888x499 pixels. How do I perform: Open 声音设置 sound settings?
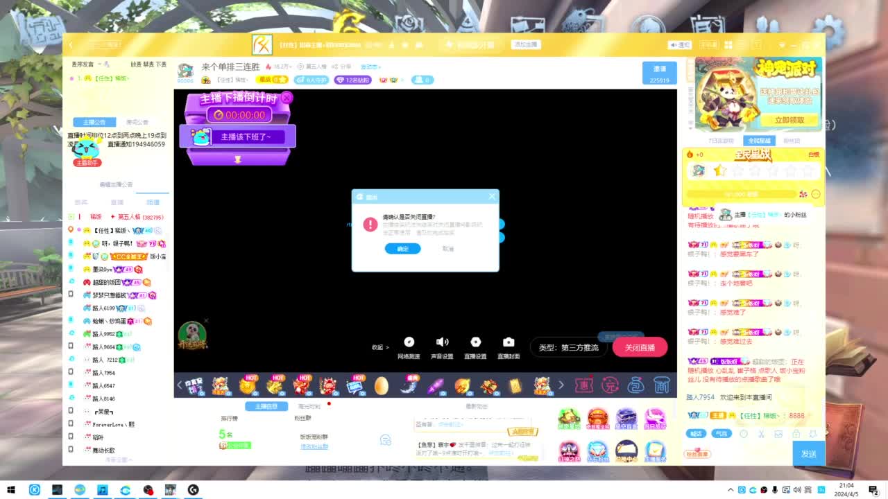[442, 348]
